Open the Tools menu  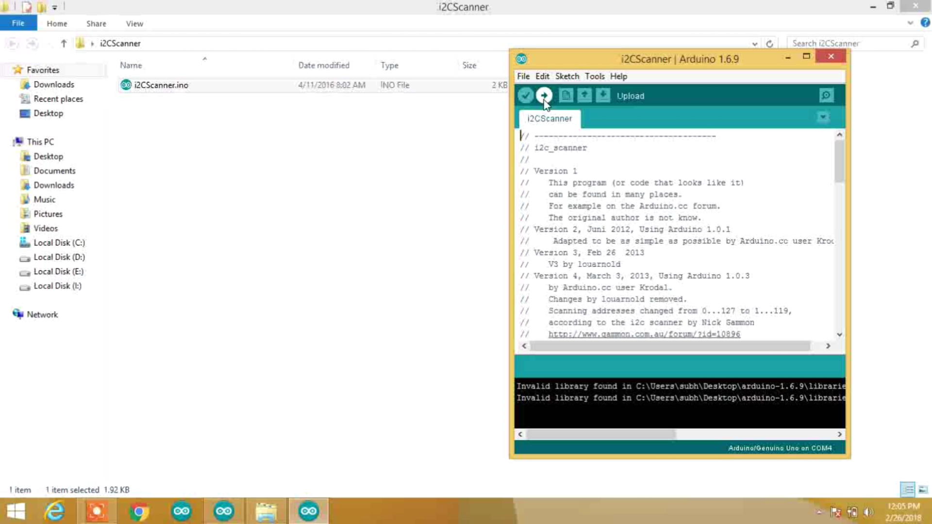click(595, 76)
